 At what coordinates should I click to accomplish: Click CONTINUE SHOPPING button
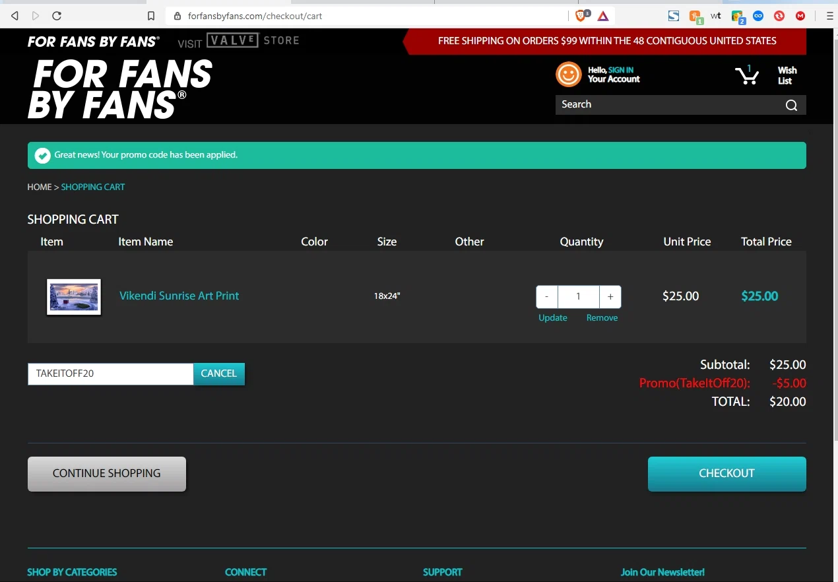pos(107,474)
